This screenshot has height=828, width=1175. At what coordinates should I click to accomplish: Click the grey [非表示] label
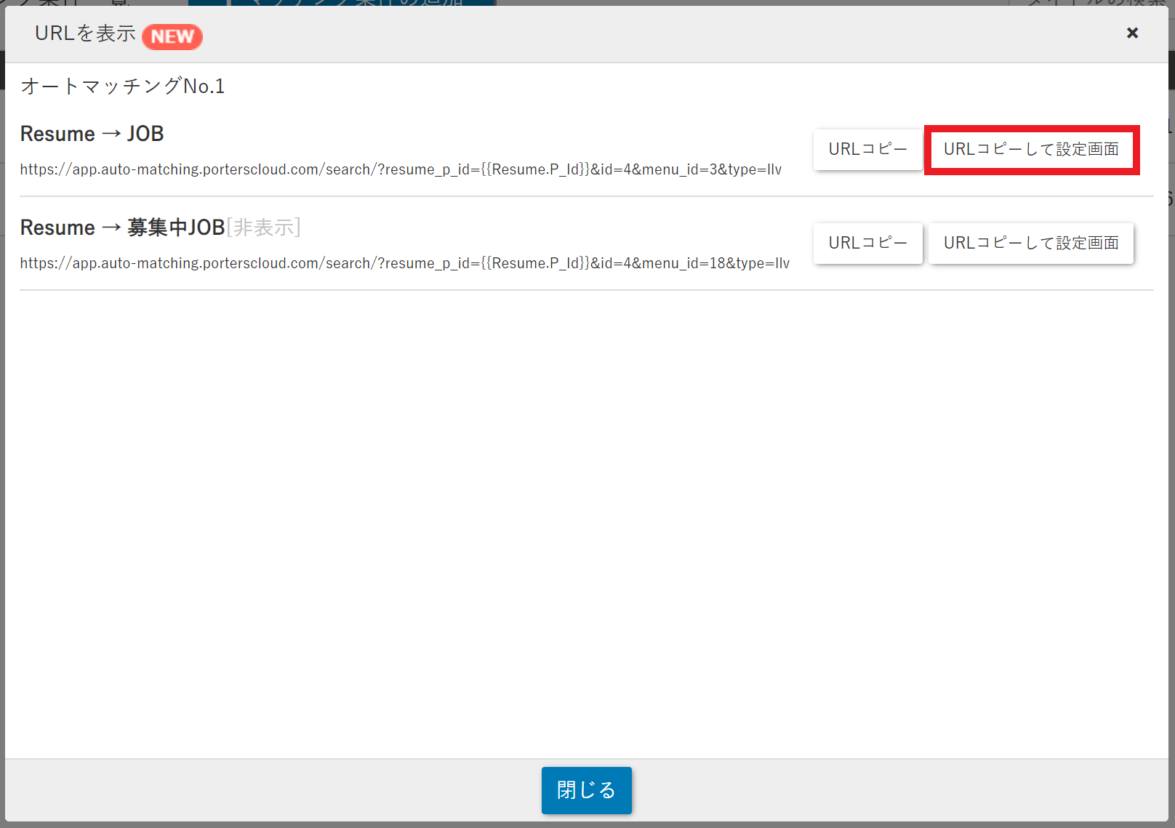point(263,228)
